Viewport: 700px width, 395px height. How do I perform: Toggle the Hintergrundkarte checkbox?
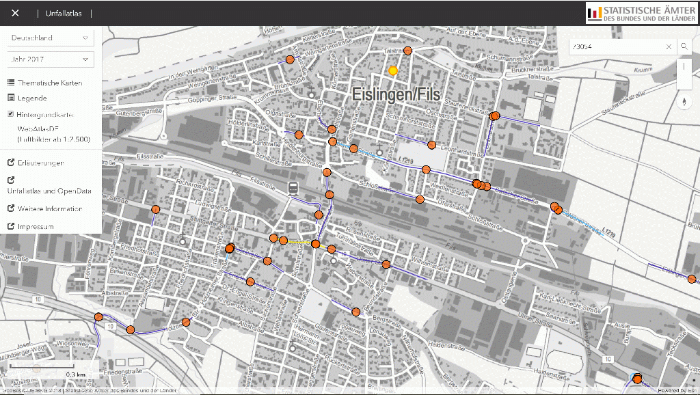[11, 114]
